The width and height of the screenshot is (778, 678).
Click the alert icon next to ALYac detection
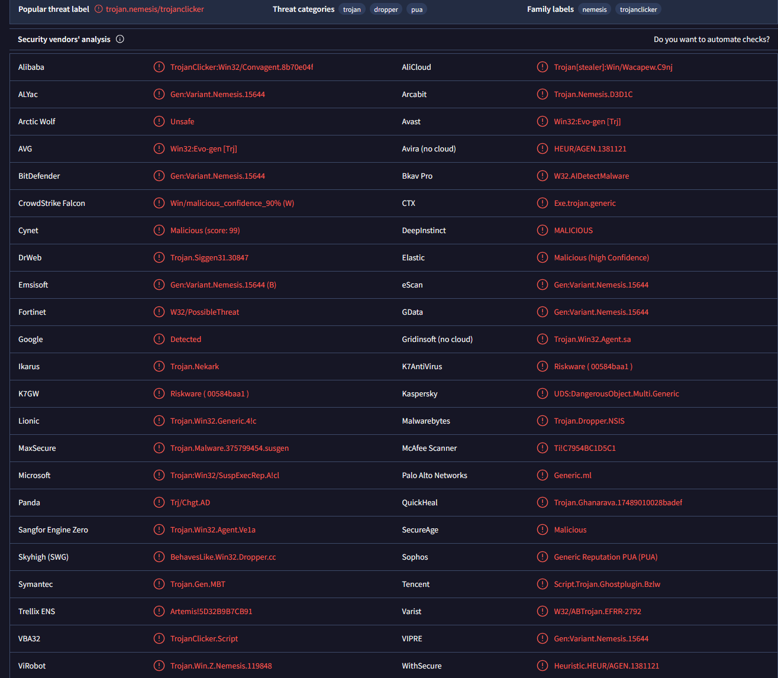pos(159,94)
